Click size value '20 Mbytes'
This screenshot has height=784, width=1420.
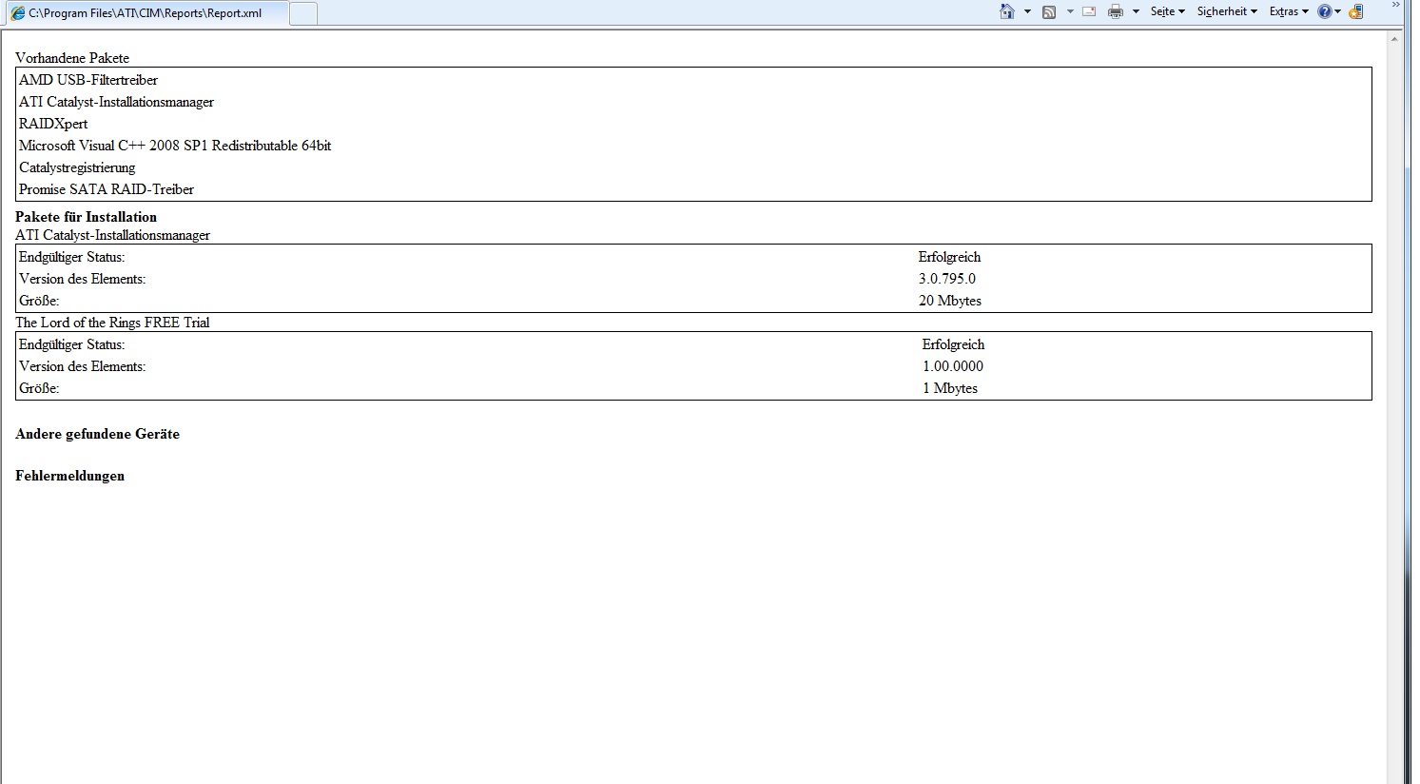pos(950,301)
